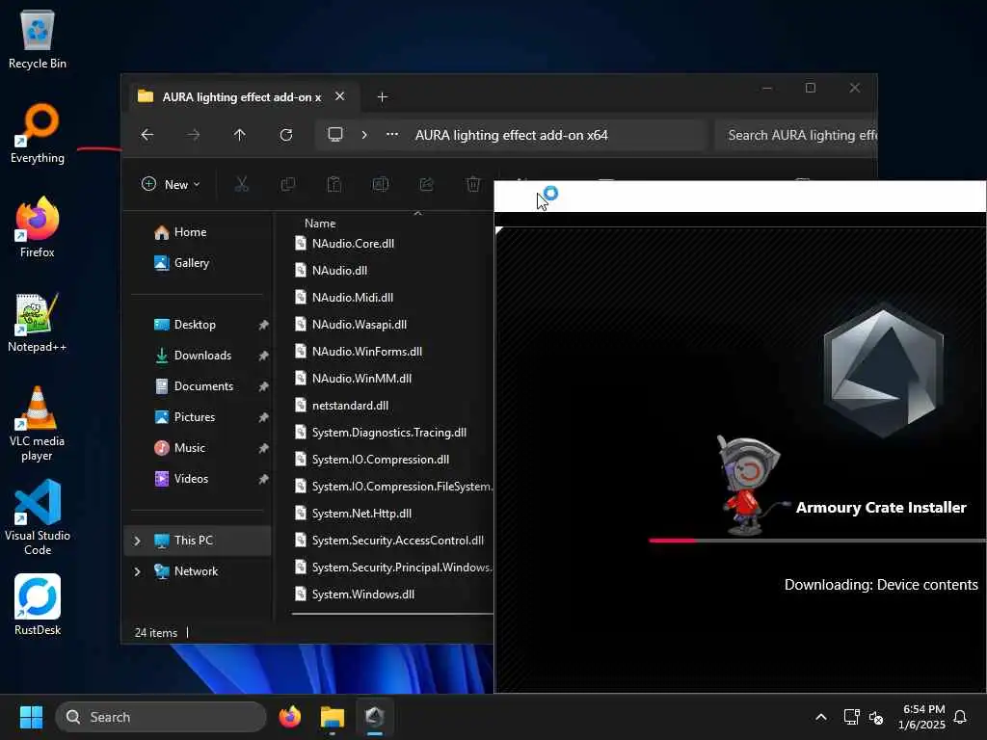Viewport: 987px width, 740px height.
Task: Open Firefox from the taskbar
Action: click(290, 717)
